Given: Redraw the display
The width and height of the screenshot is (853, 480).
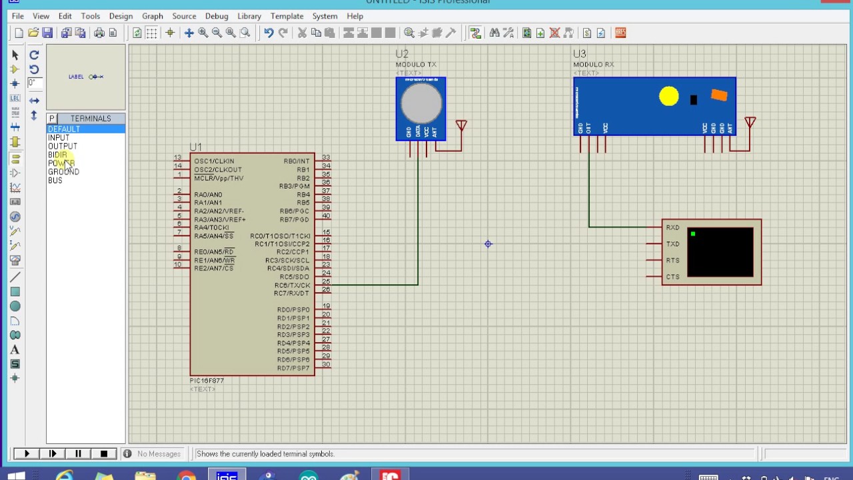Looking at the screenshot, I should 137,33.
